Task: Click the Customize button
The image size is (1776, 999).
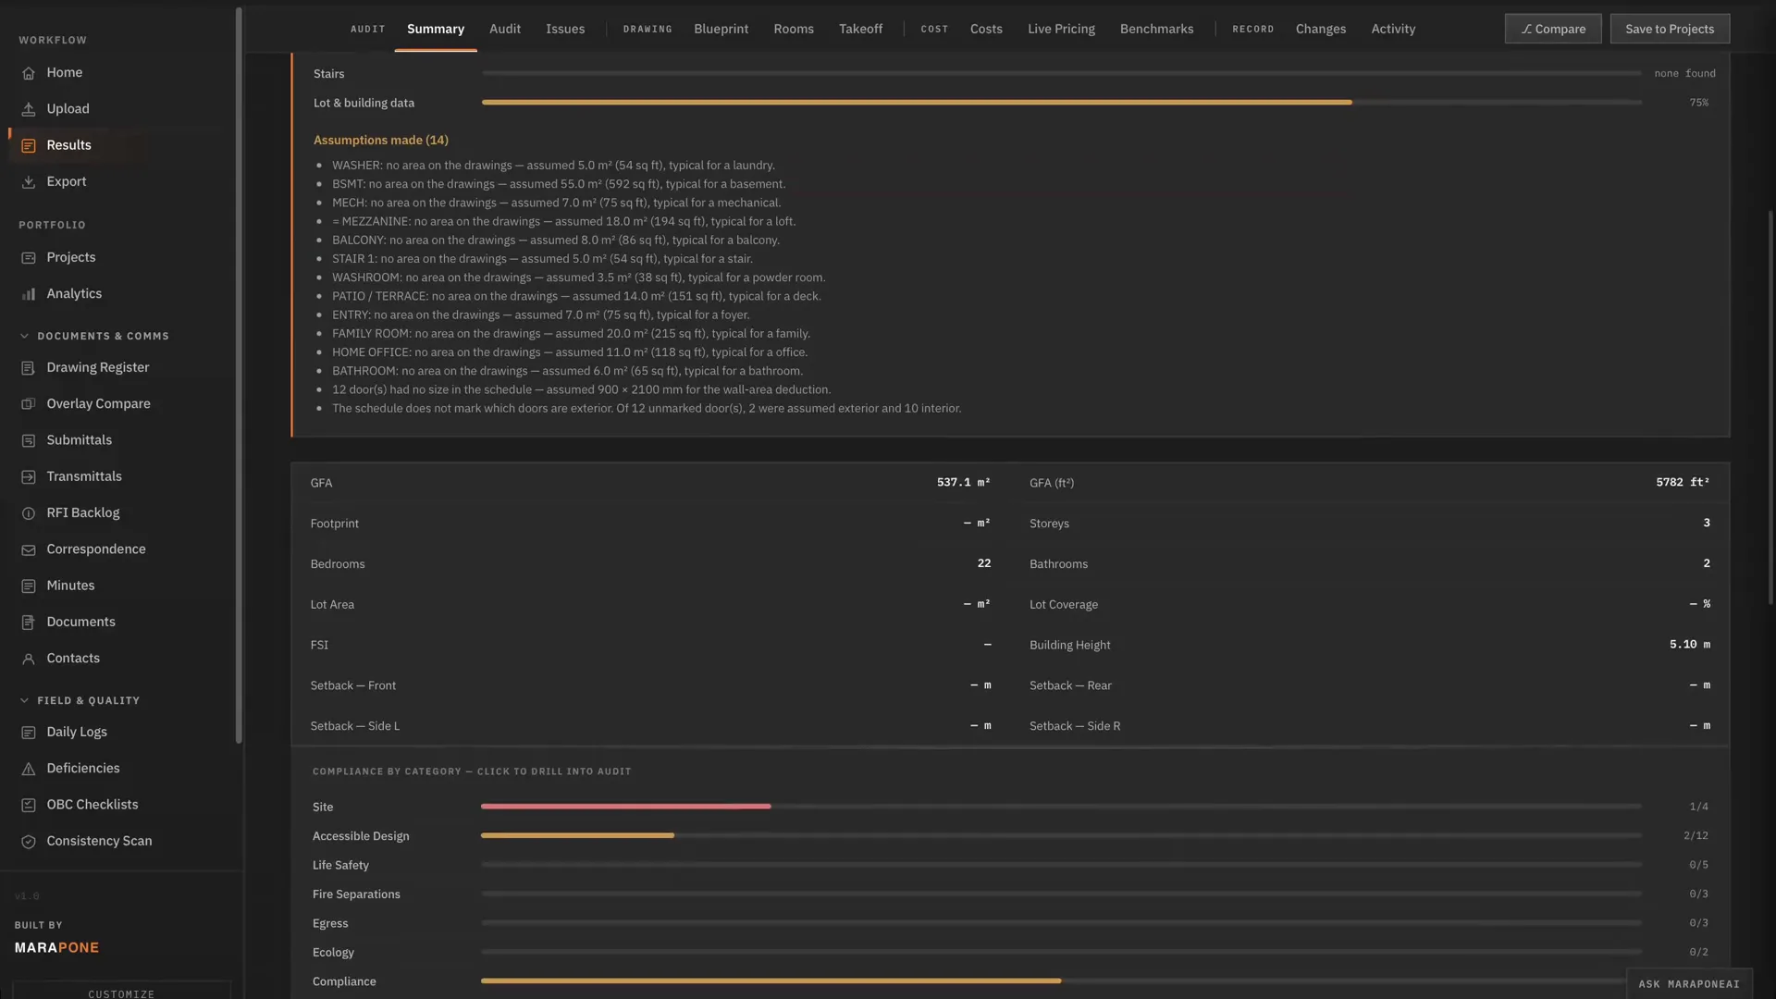Action: (x=121, y=991)
